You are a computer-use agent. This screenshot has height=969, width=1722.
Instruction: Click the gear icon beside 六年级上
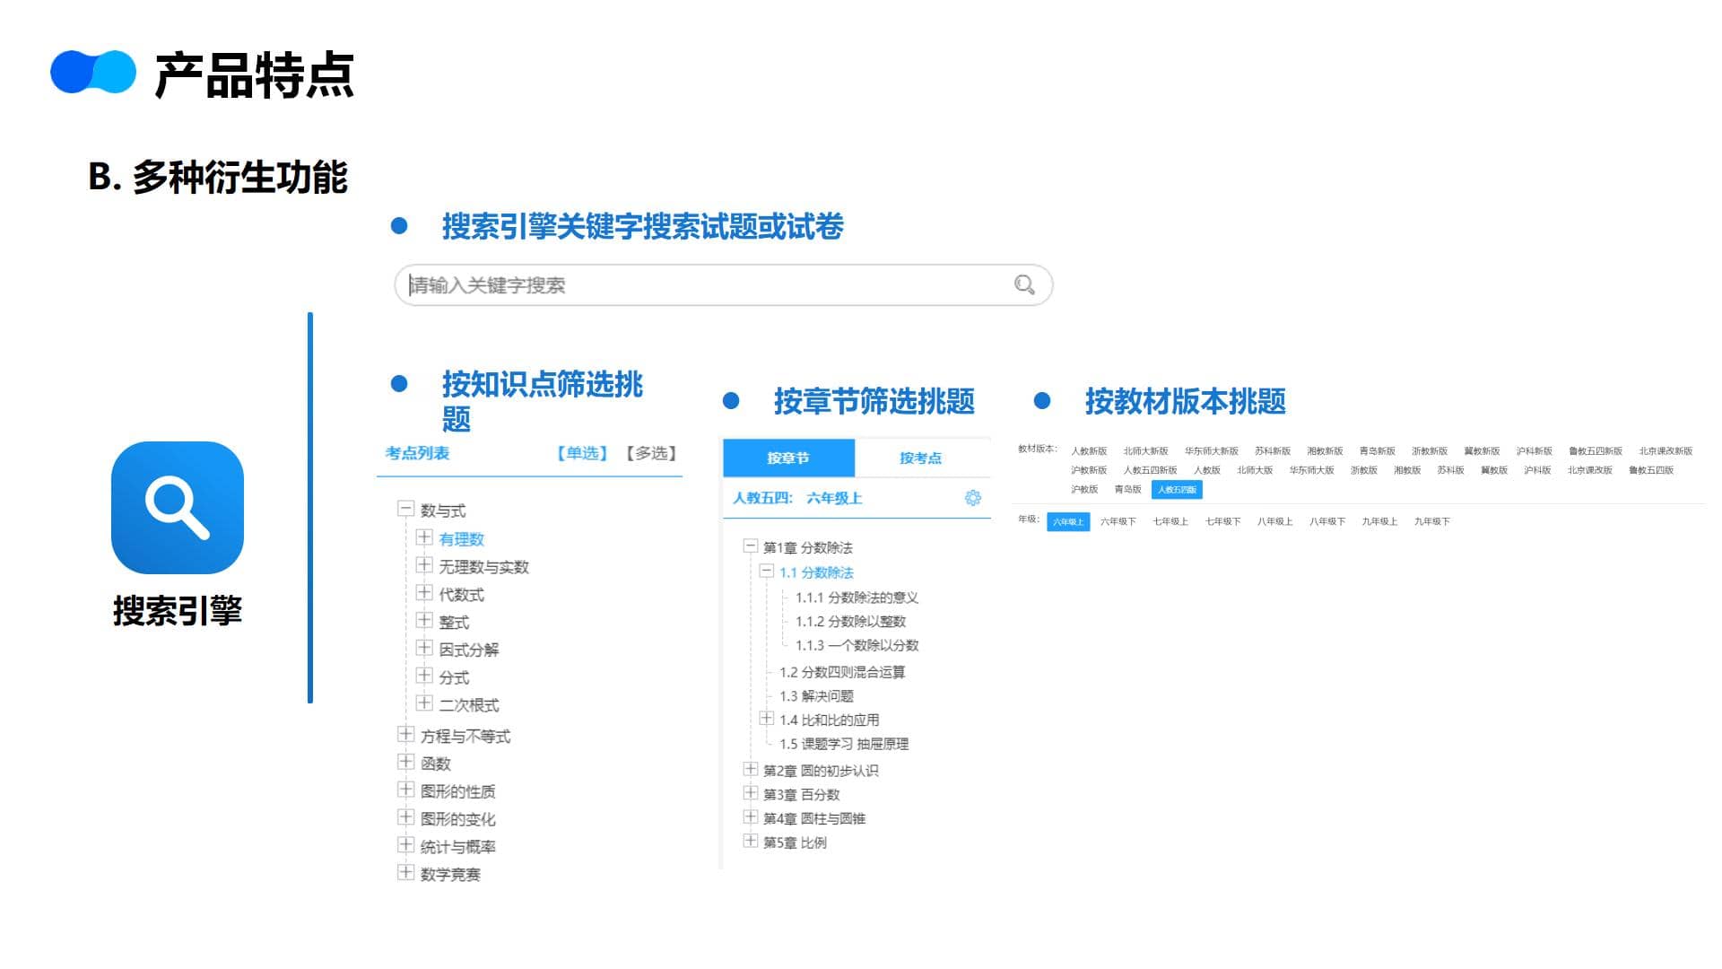click(973, 498)
